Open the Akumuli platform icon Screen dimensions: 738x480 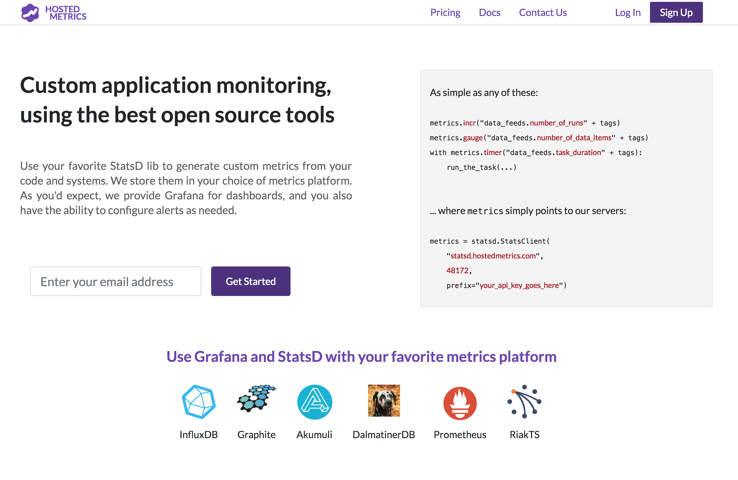pyautogui.click(x=315, y=402)
